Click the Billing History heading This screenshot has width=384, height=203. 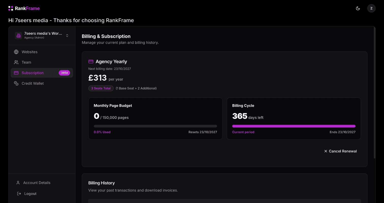pyautogui.click(x=102, y=183)
